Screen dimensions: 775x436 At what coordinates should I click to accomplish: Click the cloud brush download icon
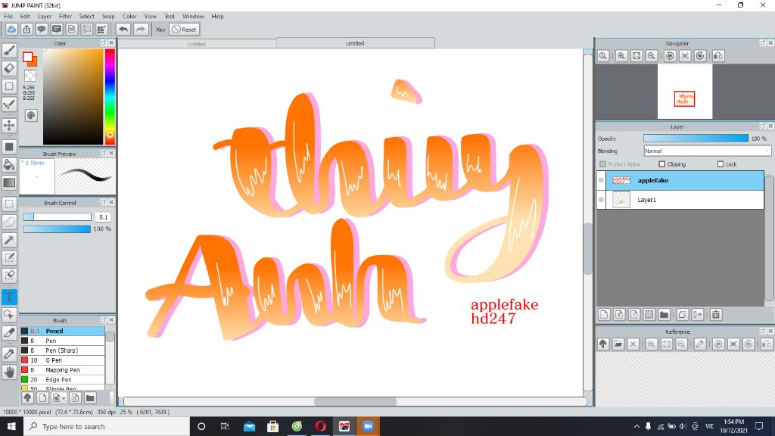point(28,398)
